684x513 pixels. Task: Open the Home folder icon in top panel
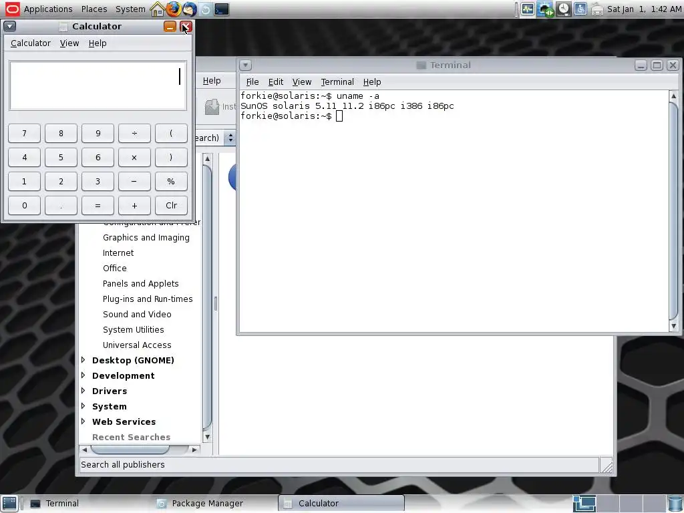coord(157,9)
